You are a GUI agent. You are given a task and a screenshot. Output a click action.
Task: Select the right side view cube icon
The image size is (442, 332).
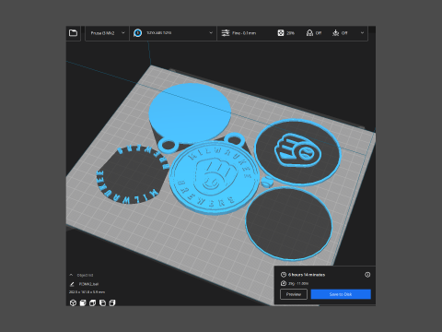click(x=112, y=303)
